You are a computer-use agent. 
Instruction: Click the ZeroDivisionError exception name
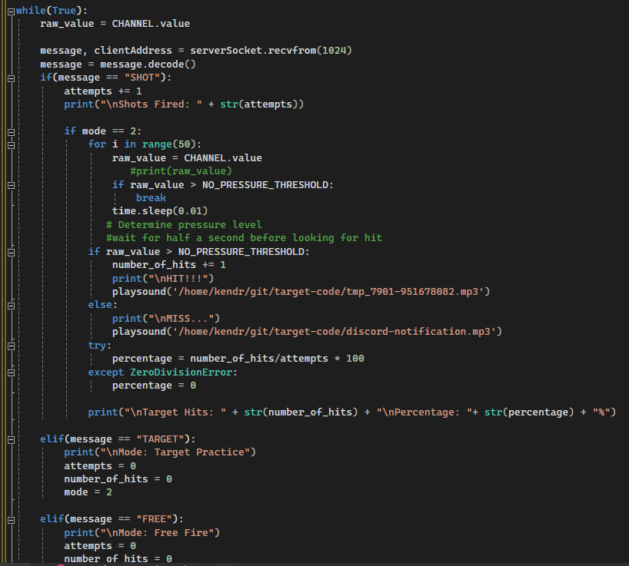[x=181, y=372]
